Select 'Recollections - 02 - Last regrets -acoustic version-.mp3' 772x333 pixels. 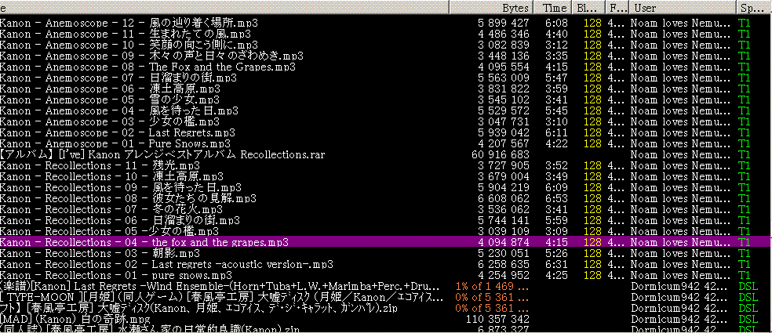166,264
